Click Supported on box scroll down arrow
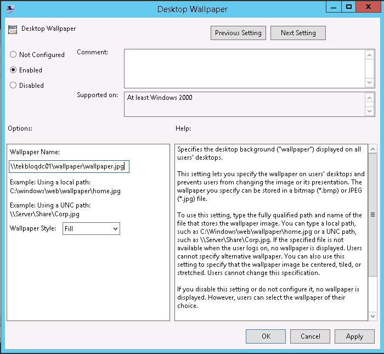Screen dimensions: 384x354 [x=369, y=111]
